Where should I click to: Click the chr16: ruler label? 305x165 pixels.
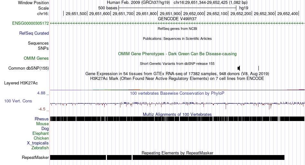43,13
